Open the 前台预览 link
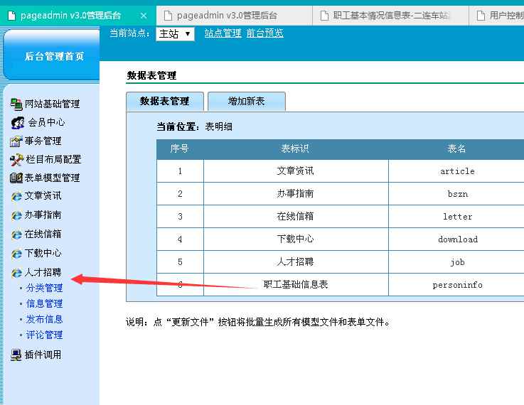524x405 pixels. click(x=264, y=33)
